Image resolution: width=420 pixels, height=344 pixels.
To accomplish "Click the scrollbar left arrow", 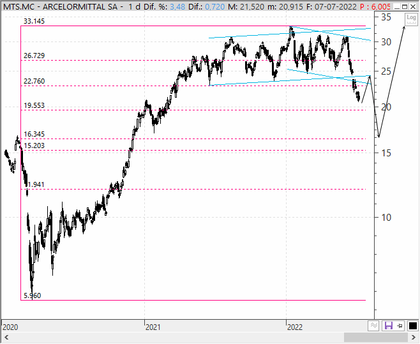I will 6,337.
